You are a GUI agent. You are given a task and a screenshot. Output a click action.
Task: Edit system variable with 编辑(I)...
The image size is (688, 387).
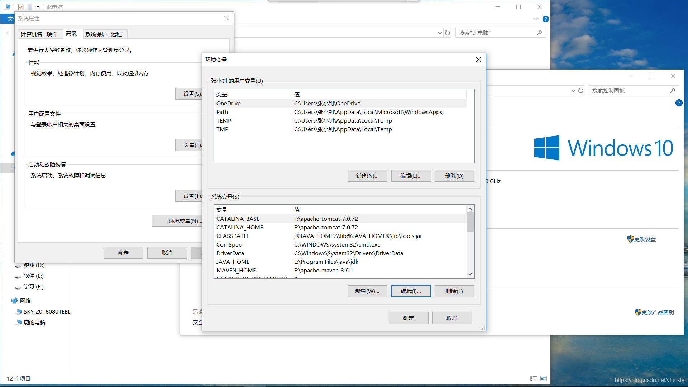(x=411, y=291)
